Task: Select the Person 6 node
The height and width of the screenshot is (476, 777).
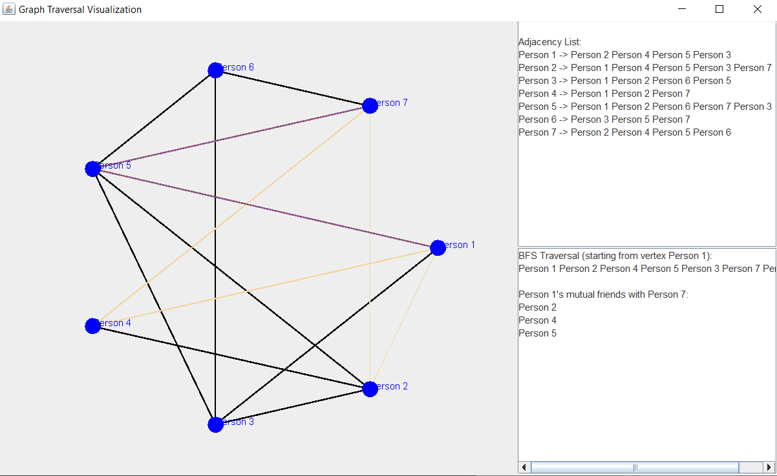Action: 216,69
